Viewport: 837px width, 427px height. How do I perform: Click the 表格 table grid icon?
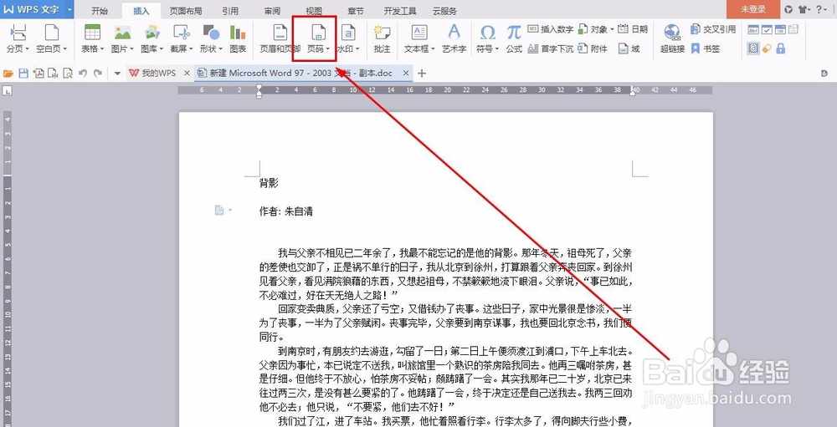[92, 32]
